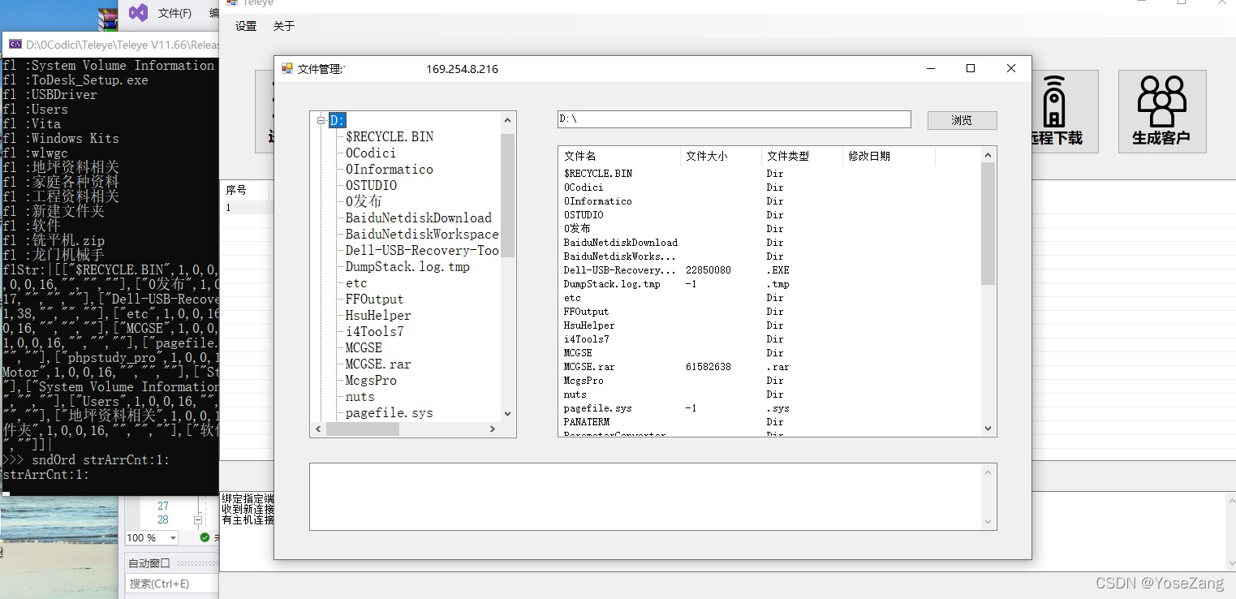Focus the 搜索(Ctrl+E) search box
1236x599 pixels.
(172, 584)
